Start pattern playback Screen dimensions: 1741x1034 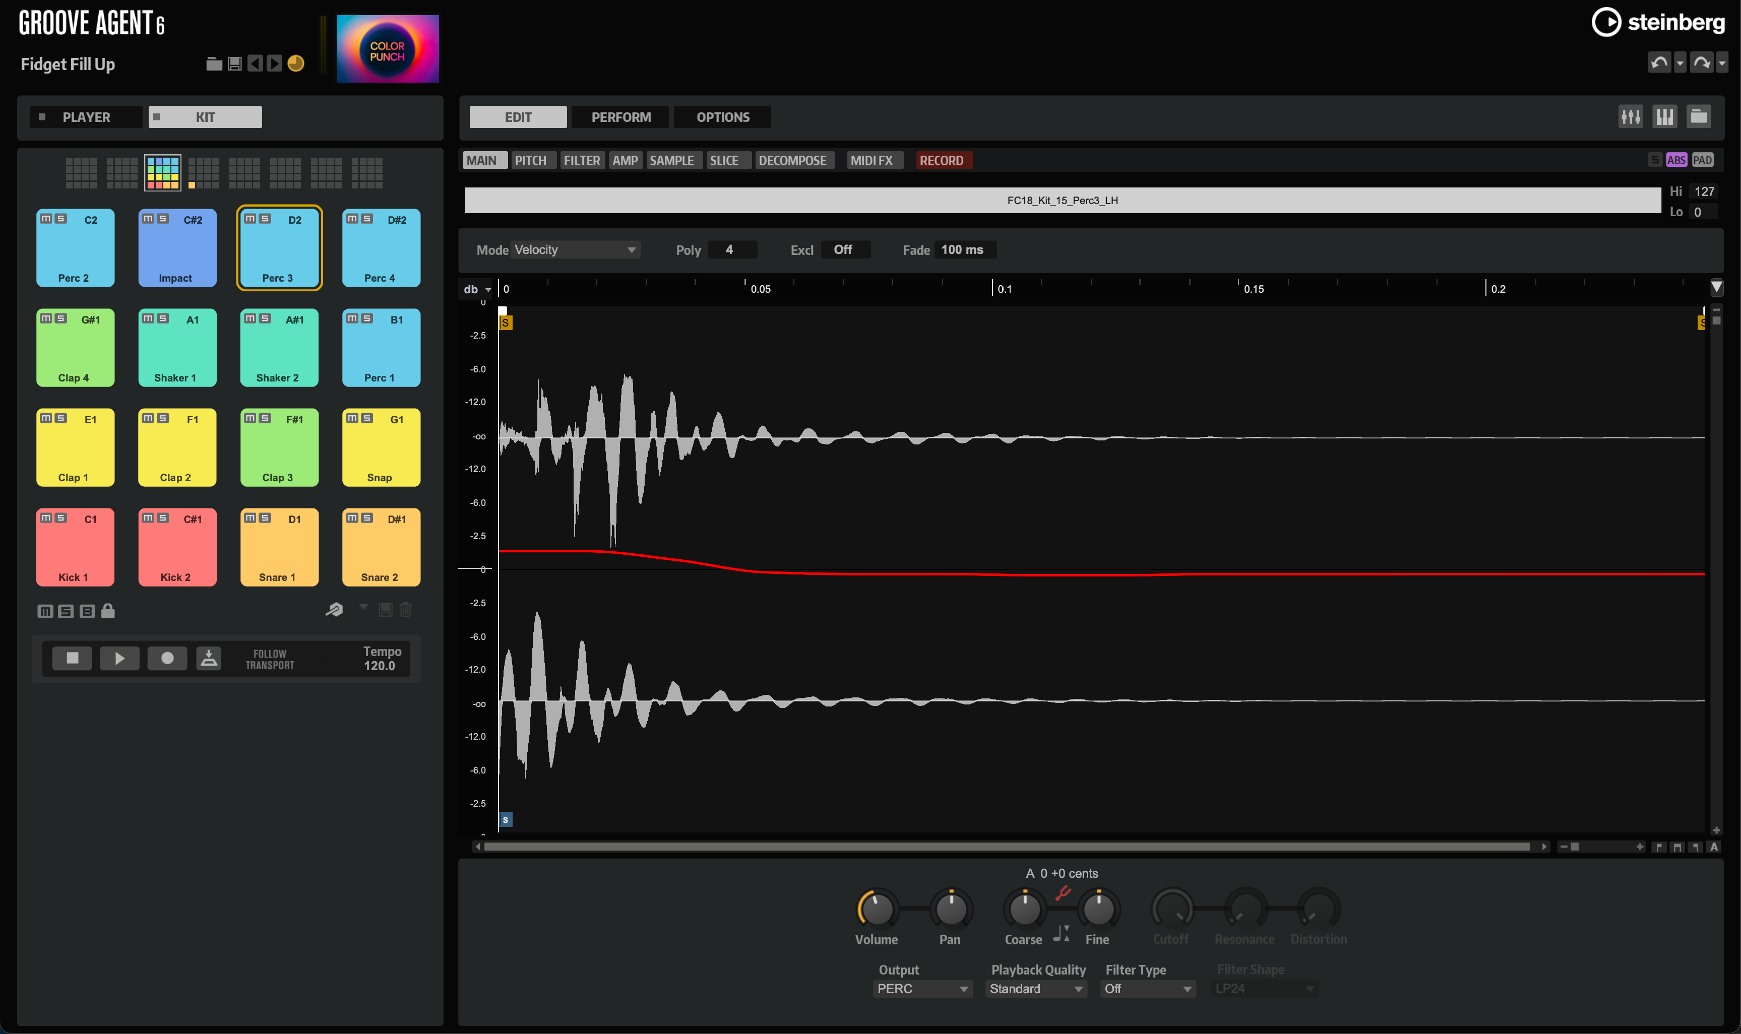tap(119, 658)
